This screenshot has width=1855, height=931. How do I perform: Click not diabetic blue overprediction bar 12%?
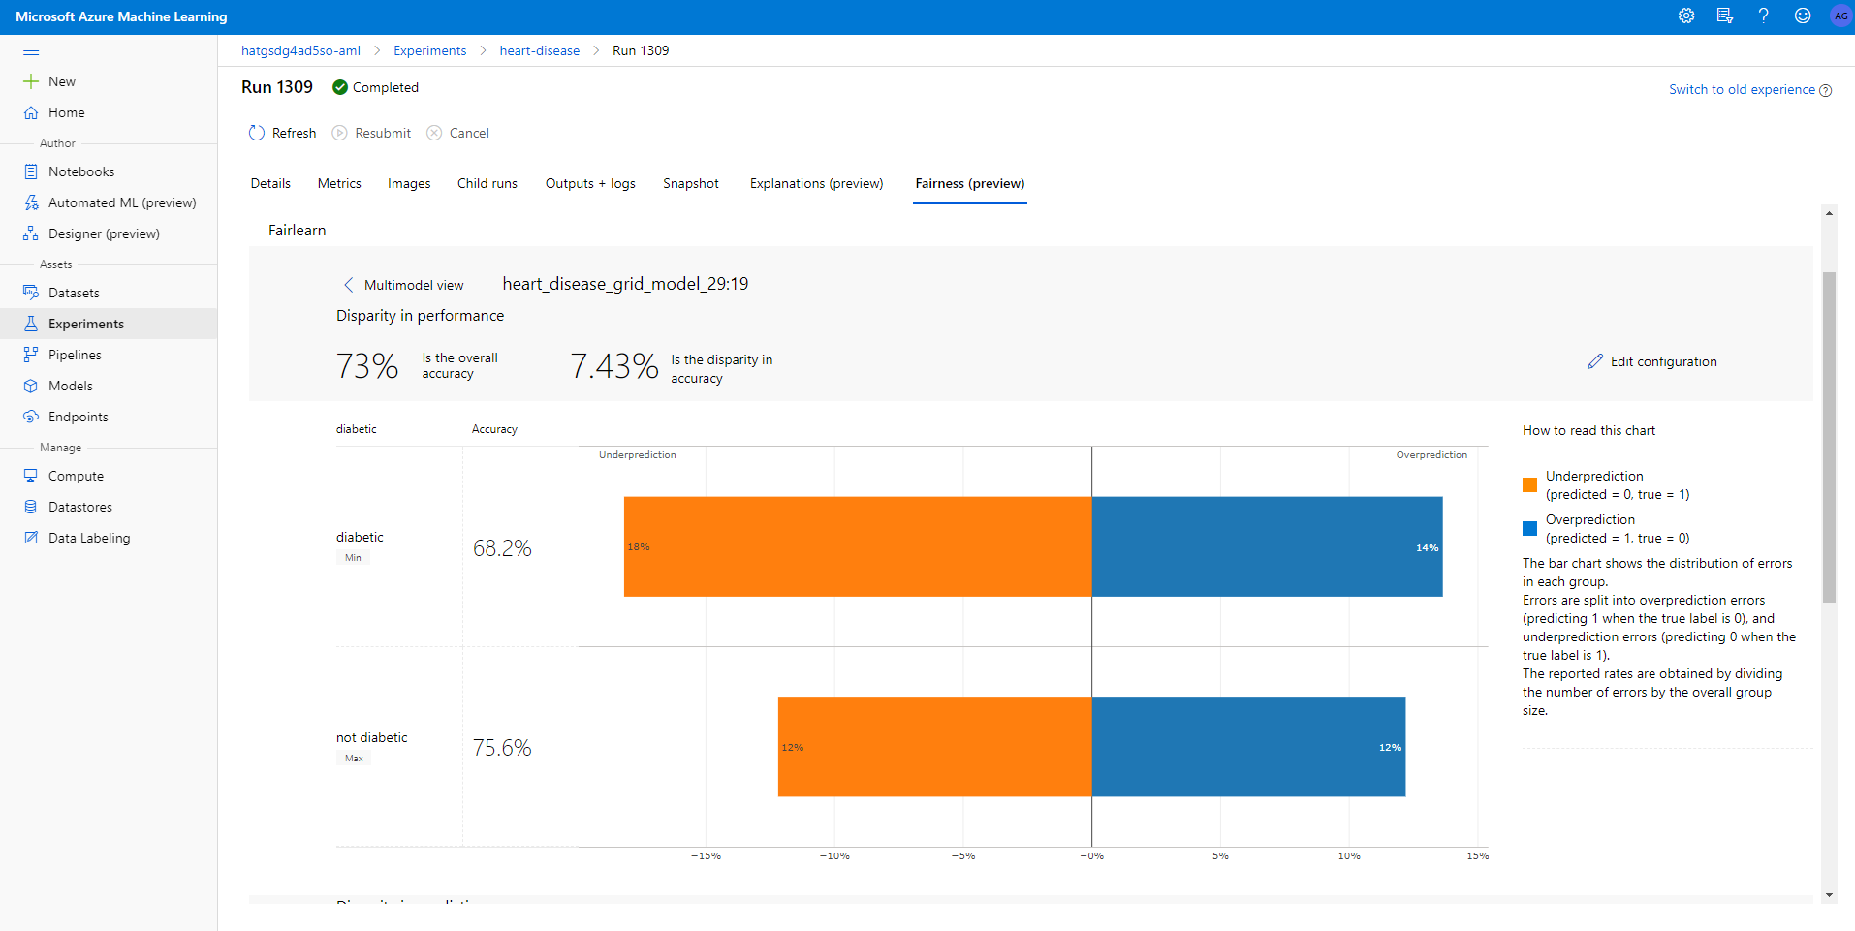1248,746
